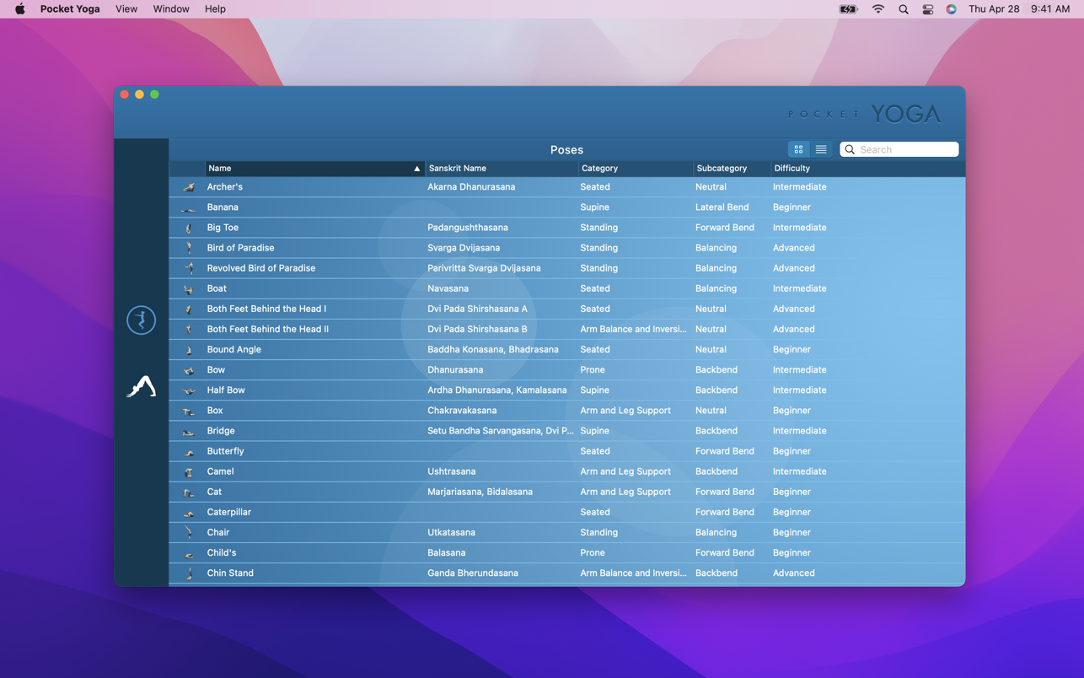Open the View menu
Viewport: 1084px width, 678px height.
[126, 9]
